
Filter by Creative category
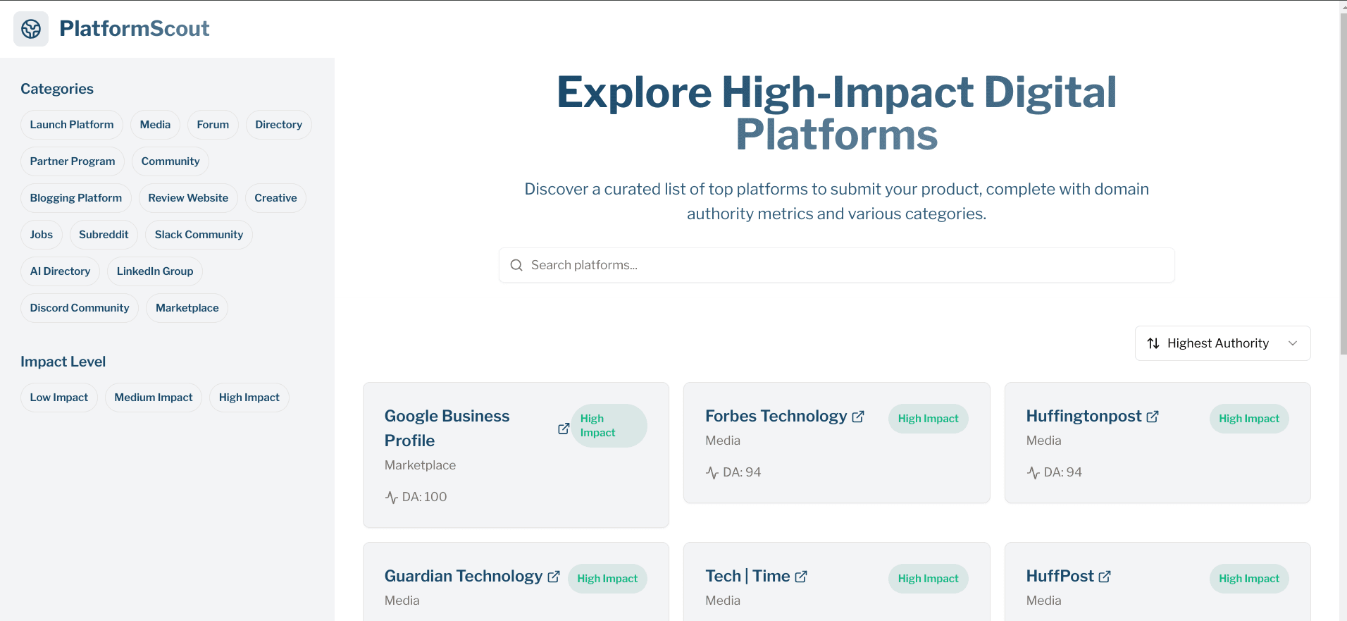(x=275, y=198)
